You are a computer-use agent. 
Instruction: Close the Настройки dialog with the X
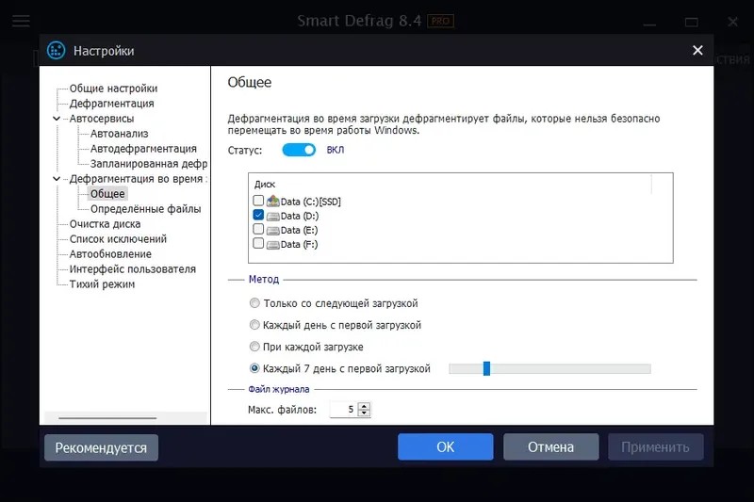pyautogui.click(x=697, y=51)
